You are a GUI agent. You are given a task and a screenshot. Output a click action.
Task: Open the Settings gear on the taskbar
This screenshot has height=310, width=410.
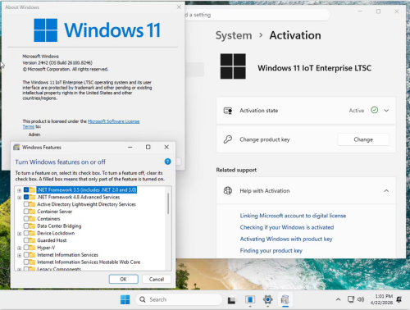point(267,299)
